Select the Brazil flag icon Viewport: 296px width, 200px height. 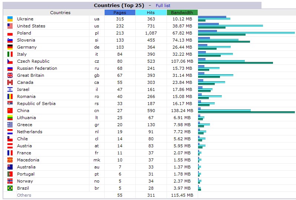10,188
